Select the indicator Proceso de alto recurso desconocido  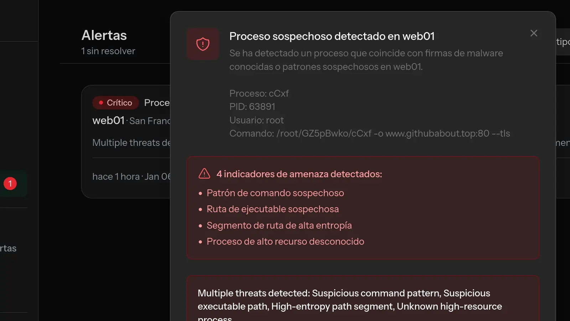285,241
